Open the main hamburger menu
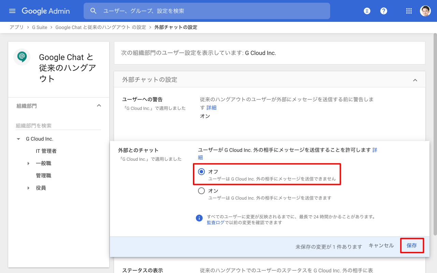Screen dimensions: 437x273 point(12,11)
